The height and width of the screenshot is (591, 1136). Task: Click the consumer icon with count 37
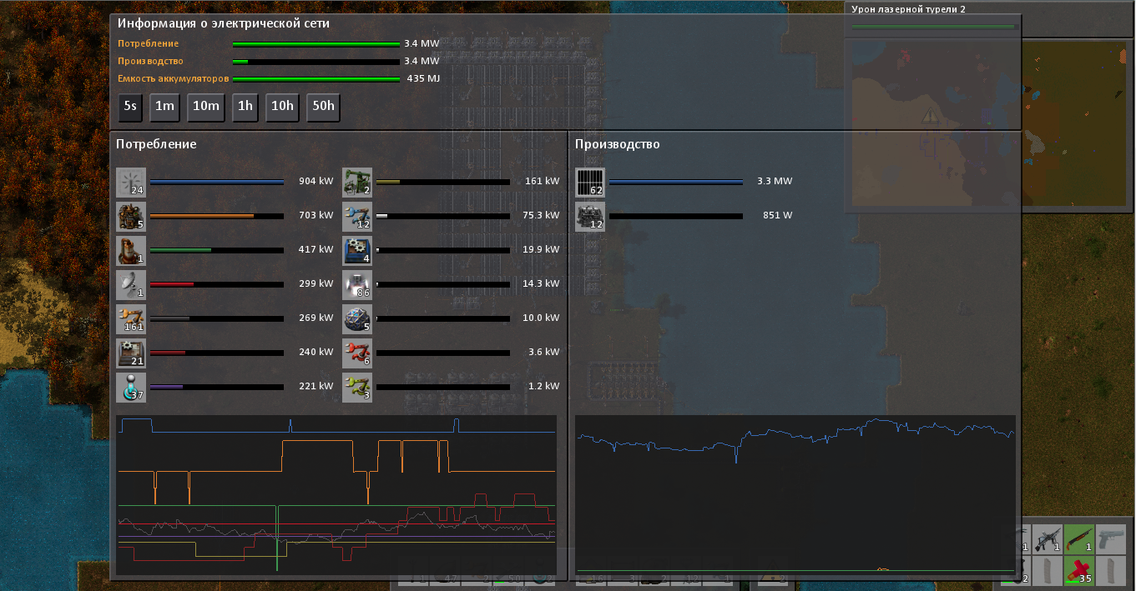click(x=131, y=387)
